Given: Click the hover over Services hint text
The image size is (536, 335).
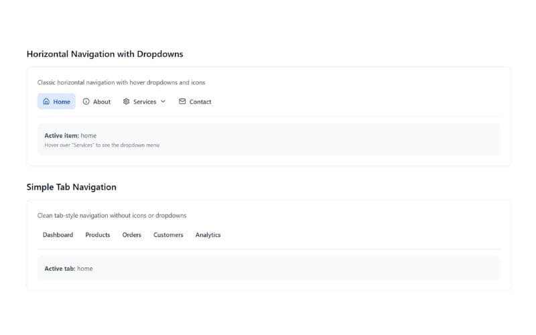Looking at the screenshot, I should 102,145.
